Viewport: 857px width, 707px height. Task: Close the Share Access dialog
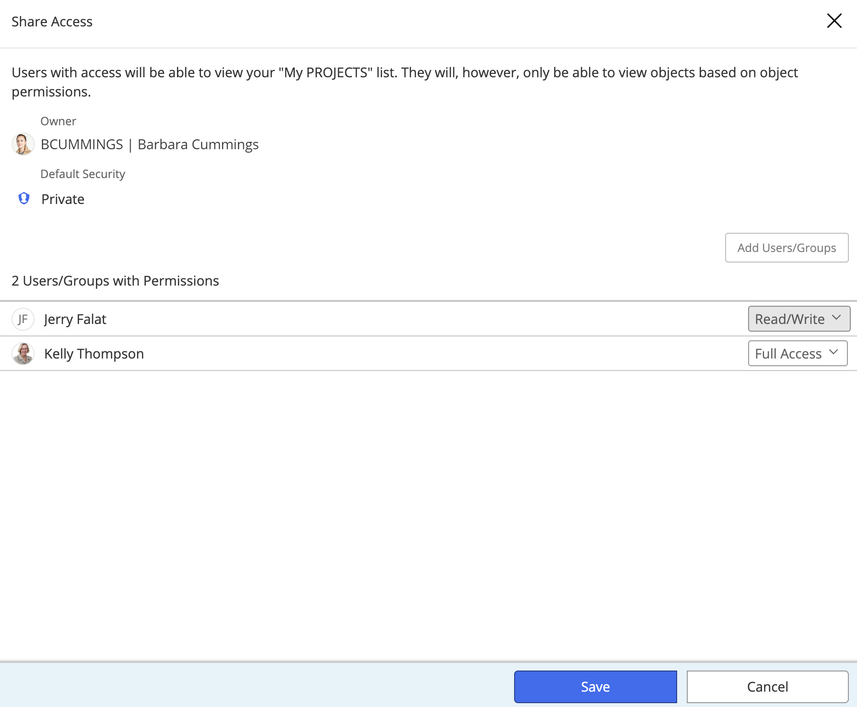834,21
